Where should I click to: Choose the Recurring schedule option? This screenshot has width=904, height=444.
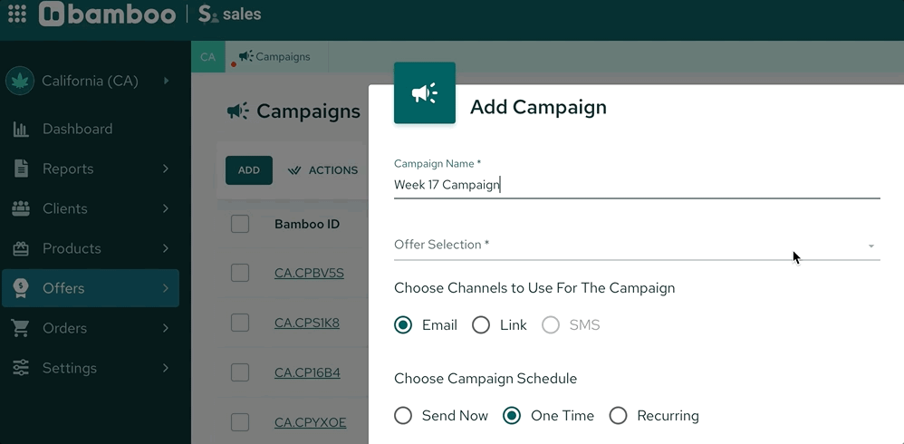pos(618,416)
